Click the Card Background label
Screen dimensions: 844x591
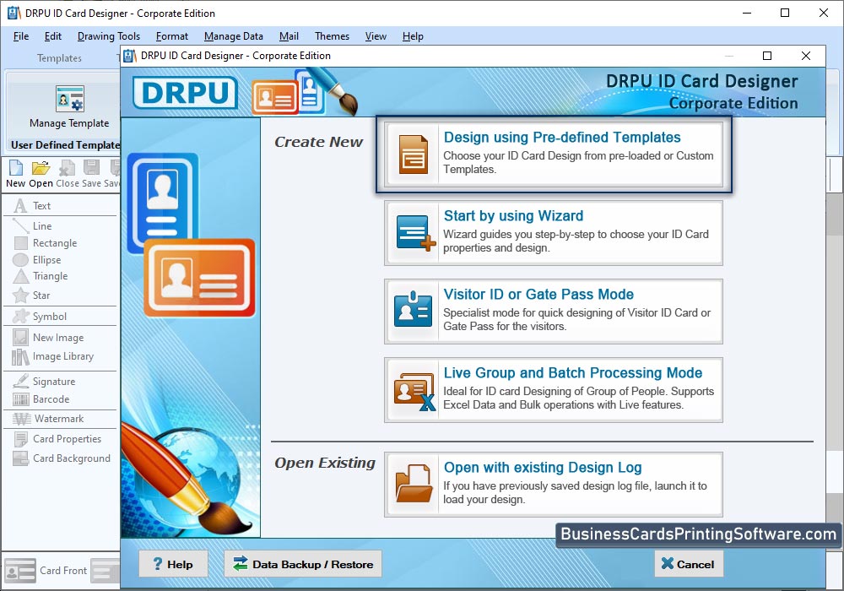click(x=72, y=458)
